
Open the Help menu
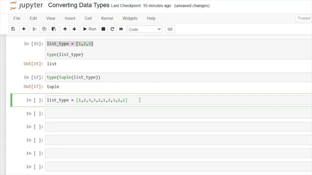pyautogui.click(x=151, y=18)
